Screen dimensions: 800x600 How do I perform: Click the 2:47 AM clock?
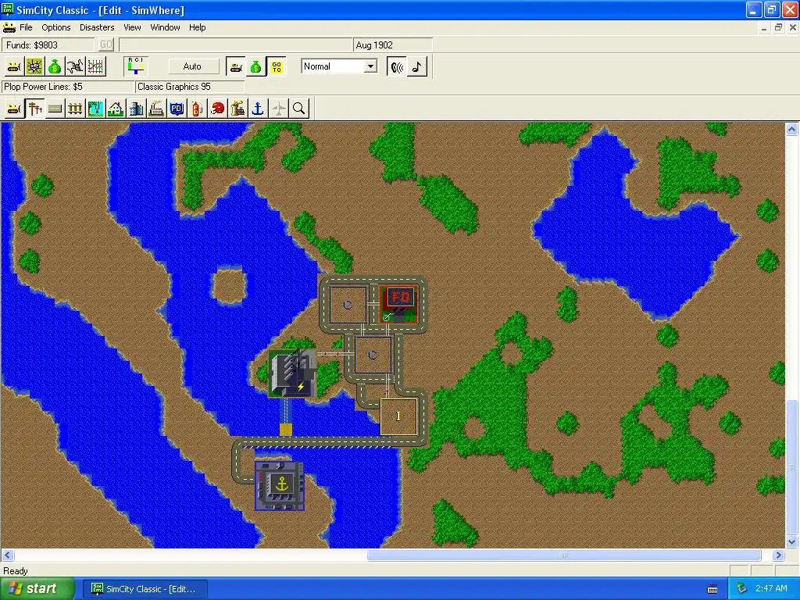(771, 589)
